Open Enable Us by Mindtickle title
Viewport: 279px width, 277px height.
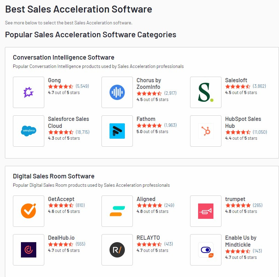tap(241, 241)
